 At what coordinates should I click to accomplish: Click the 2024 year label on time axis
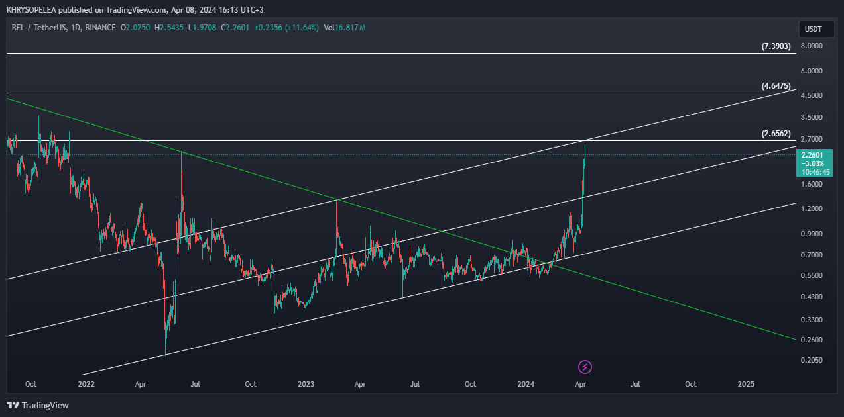[x=526, y=384]
